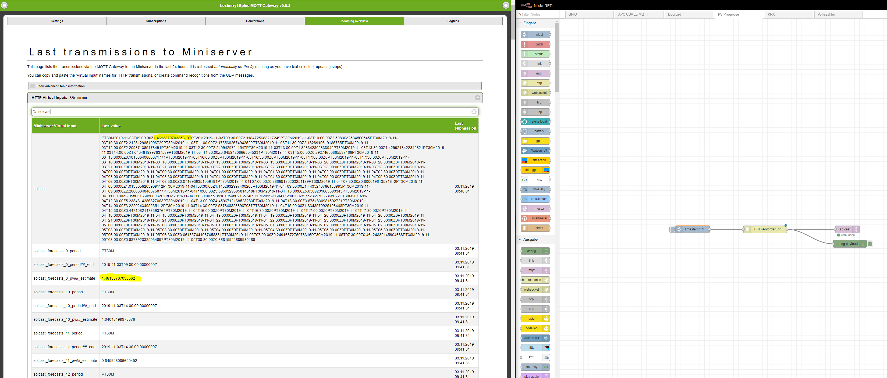Select the solcast MQTT output node

point(845,229)
